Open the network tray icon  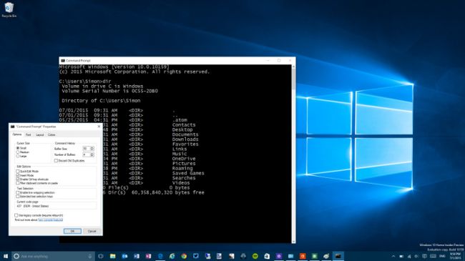click(x=409, y=256)
